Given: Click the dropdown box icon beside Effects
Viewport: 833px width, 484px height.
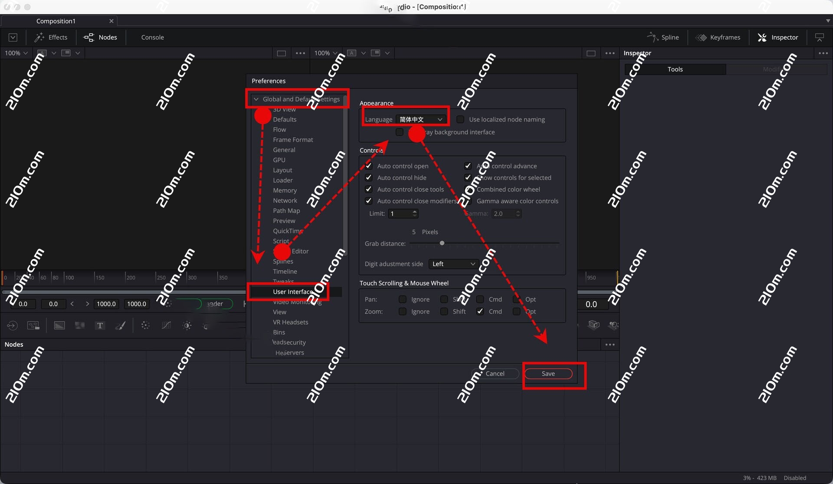Looking at the screenshot, I should (x=13, y=37).
